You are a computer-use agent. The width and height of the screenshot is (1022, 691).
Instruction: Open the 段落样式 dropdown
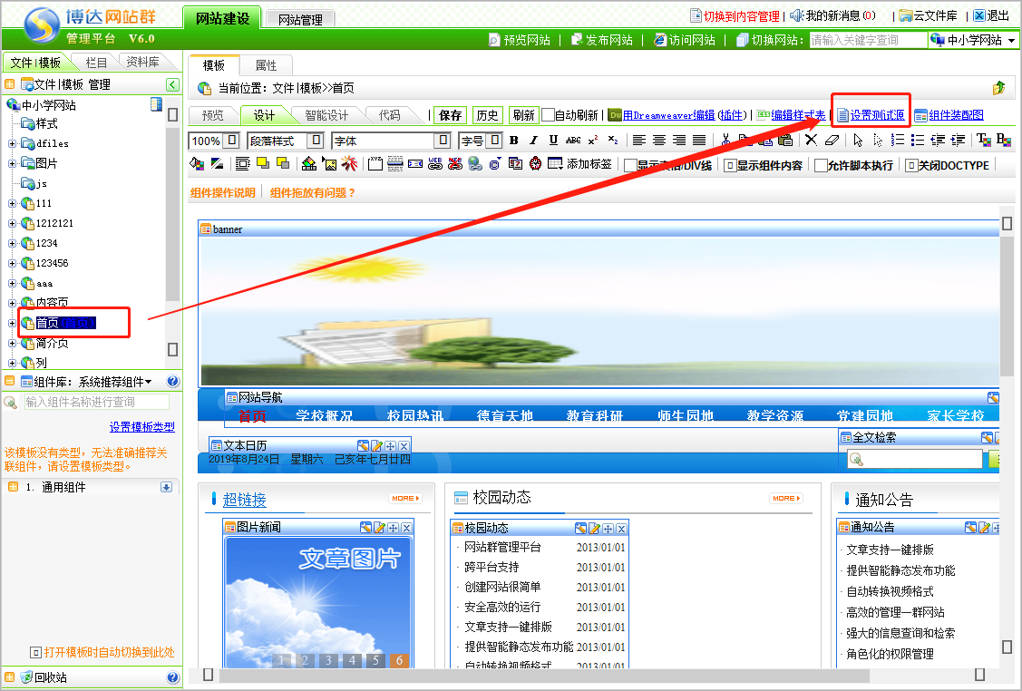click(x=316, y=141)
